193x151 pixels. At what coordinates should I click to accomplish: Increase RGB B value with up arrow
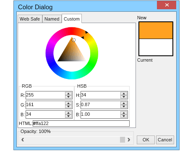(x=68, y=113)
